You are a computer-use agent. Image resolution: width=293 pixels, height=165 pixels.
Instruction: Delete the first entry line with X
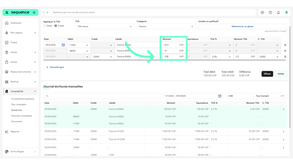pyautogui.click(x=285, y=45)
